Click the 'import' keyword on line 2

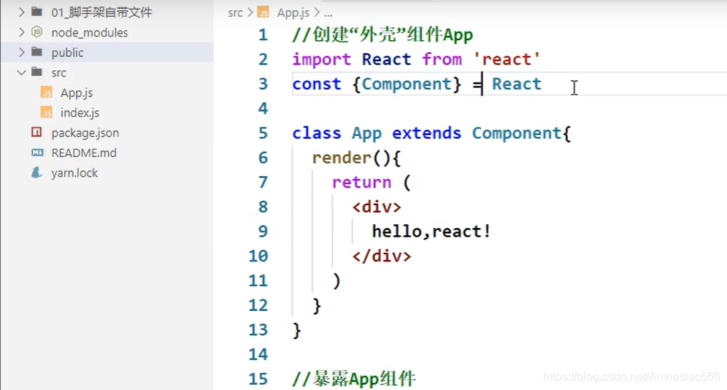(321, 59)
